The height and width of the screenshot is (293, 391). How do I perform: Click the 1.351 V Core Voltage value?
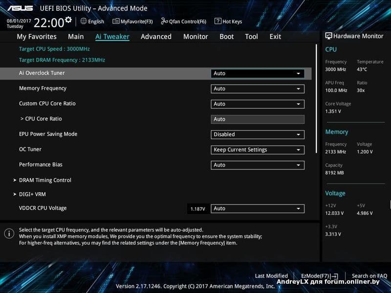(333, 111)
